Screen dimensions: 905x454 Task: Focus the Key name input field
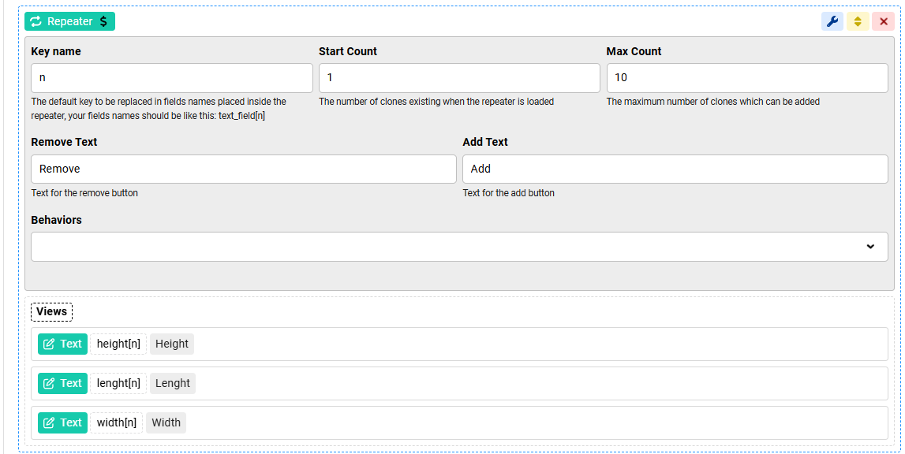(172, 78)
